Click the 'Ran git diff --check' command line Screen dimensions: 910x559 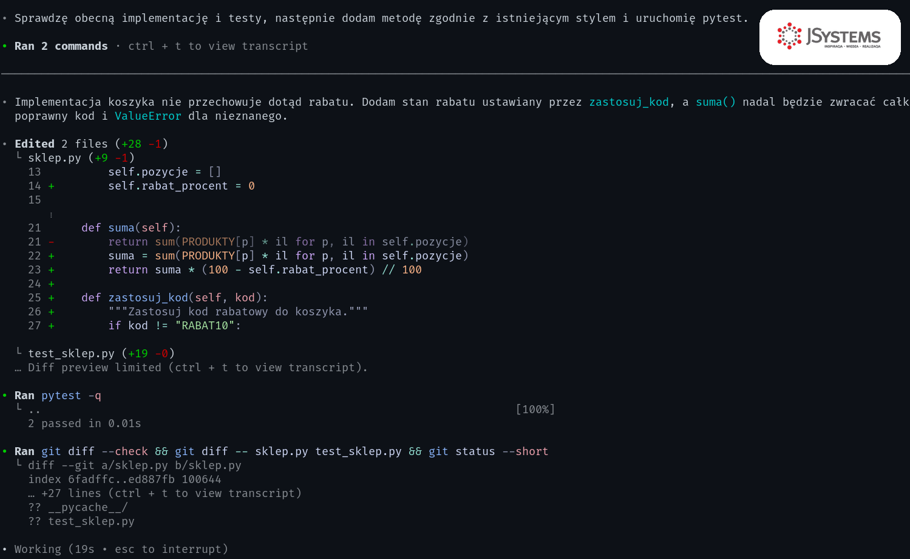coord(281,451)
